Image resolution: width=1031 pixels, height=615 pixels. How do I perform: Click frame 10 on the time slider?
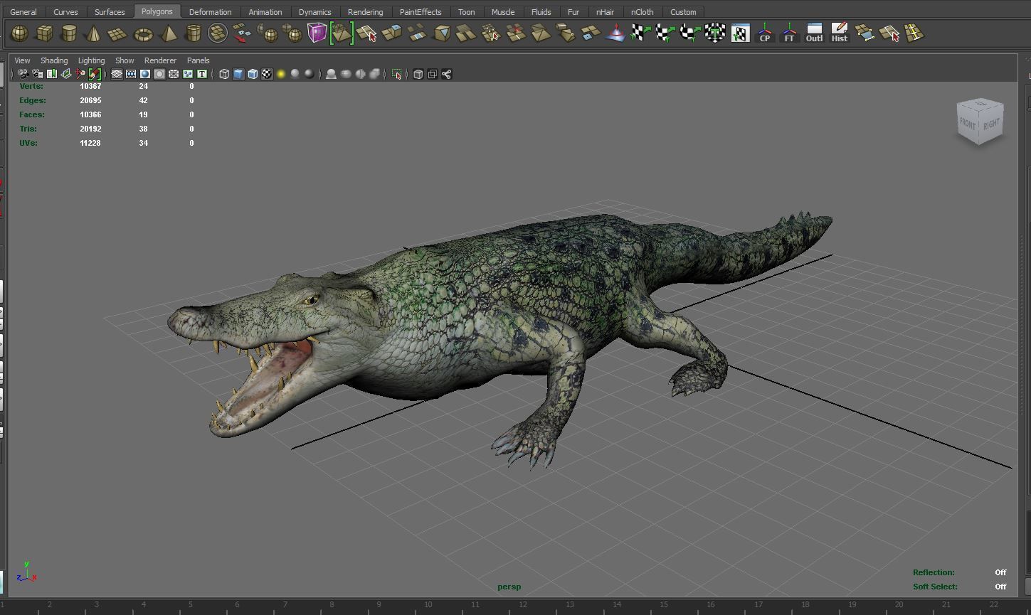(x=428, y=605)
